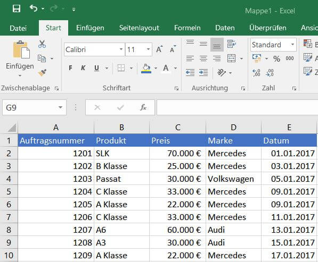The height and width of the screenshot is (262, 318).
Task: Click the Einfügen paste clipboard icon
Action: [21, 50]
